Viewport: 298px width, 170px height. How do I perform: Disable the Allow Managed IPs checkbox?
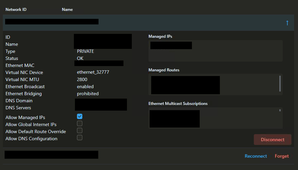79,116
